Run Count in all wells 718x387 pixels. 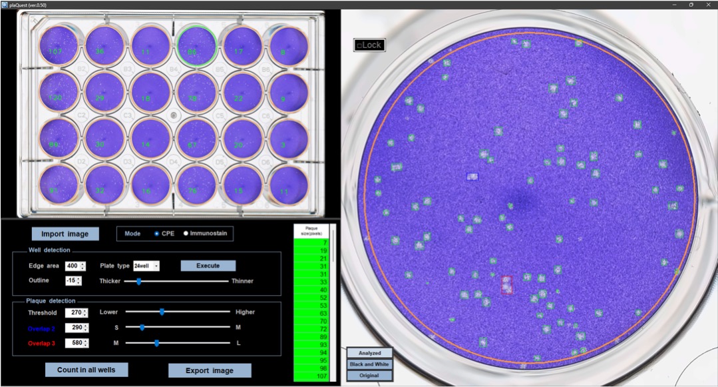click(87, 370)
